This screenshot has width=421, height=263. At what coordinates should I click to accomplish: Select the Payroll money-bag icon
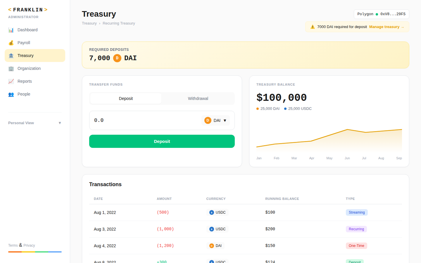[11, 42]
